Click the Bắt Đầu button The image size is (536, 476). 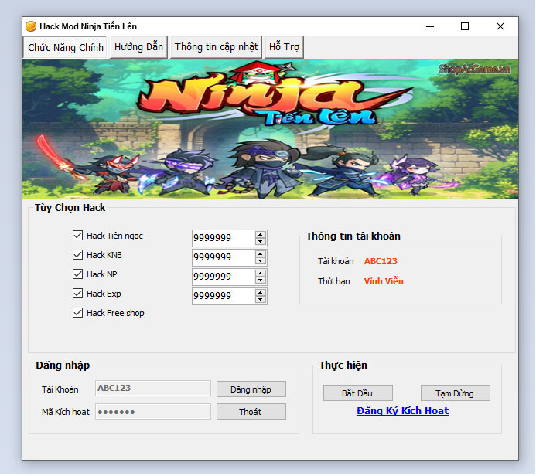tap(358, 393)
